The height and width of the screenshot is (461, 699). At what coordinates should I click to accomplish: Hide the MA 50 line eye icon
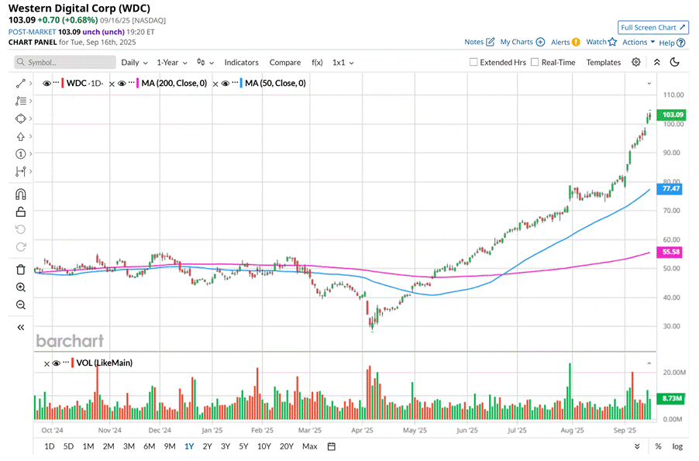226,84
